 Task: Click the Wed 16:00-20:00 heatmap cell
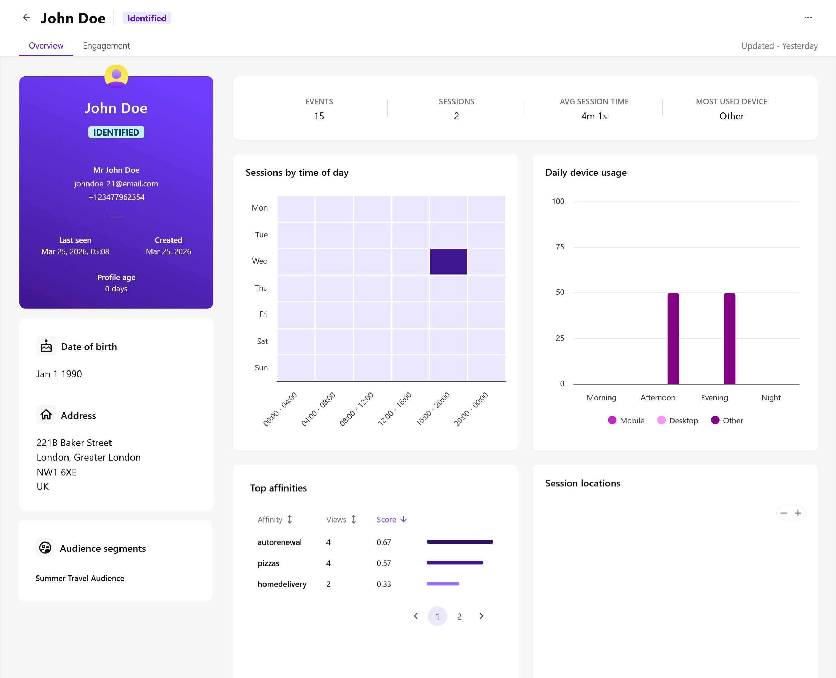tap(448, 261)
